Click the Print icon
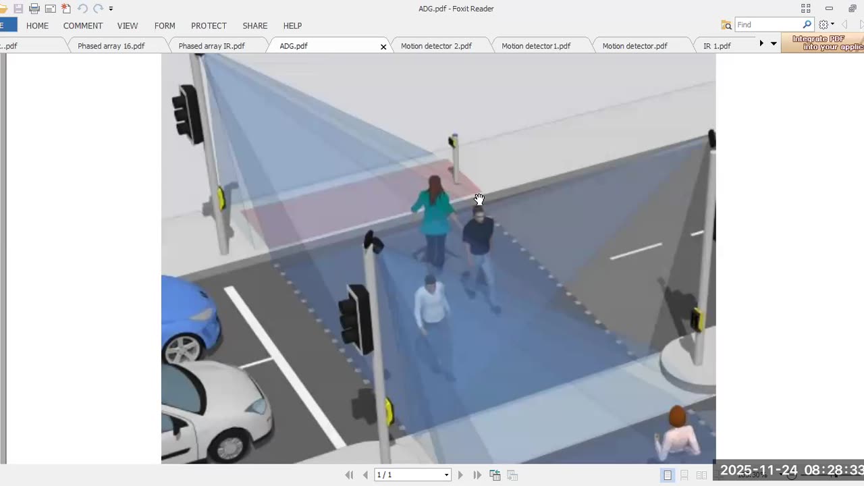Image resolution: width=864 pixels, height=486 pixels. coord(34,9)
